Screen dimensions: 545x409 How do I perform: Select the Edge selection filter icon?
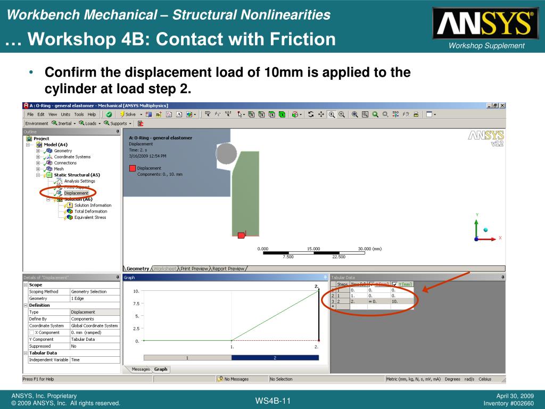pos(262,114)
